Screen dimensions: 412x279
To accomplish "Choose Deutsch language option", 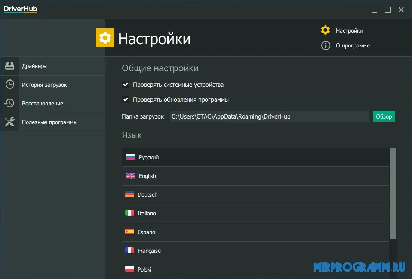I will 148,194.
